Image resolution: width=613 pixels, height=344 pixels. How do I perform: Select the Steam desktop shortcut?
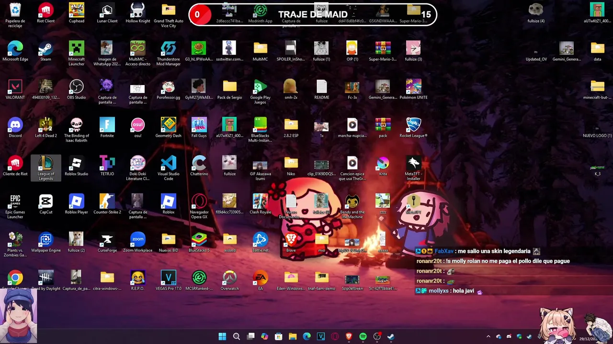click(46, 51)
